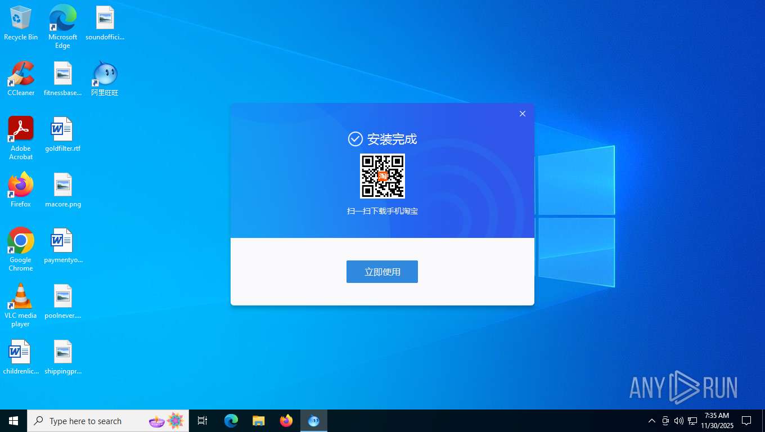Click the 扫一扫下载手机淘宝 text
This screenshot has width=765, height=432.
[x=382, y=211]
